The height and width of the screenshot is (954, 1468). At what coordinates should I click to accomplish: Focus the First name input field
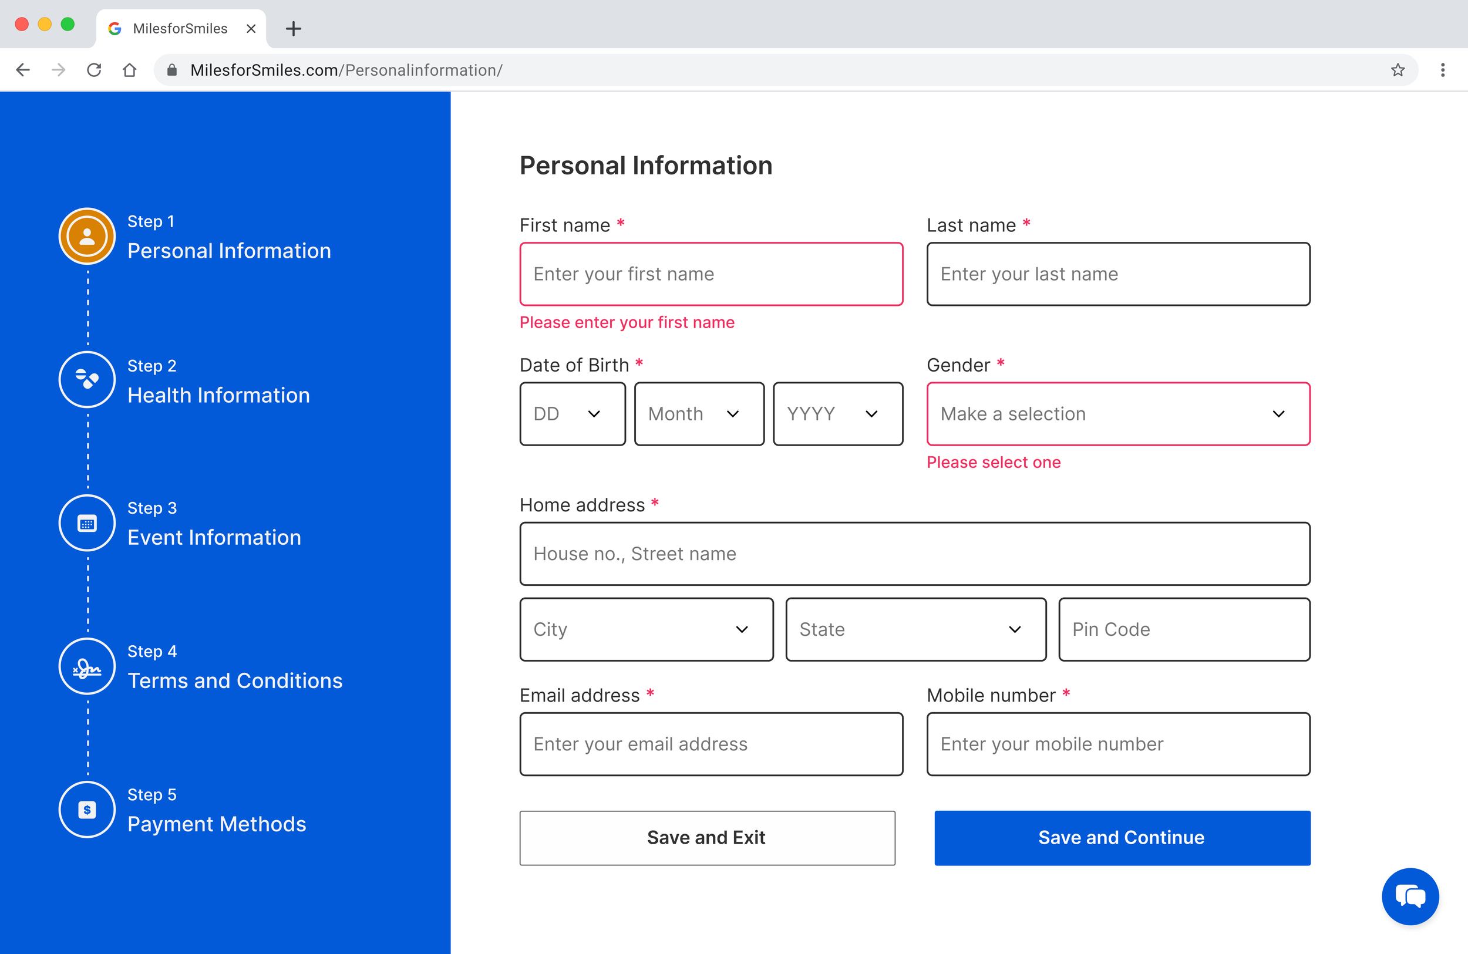pyautogui.click(x=711, y=274)
